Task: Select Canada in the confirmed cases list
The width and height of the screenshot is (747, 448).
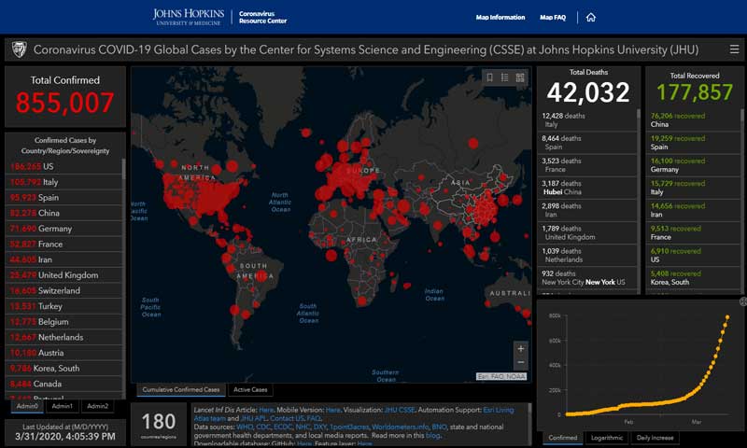Action: pyautogui.click(x=63, y=384)
